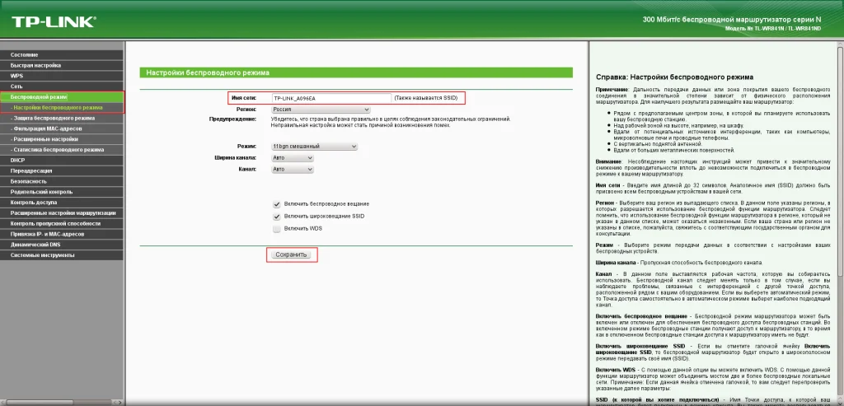Image resolution: width=844 pixels, height=406 pixels.
Task: Open the Регион dropdown showing Россия
Action: click(321, 110)
